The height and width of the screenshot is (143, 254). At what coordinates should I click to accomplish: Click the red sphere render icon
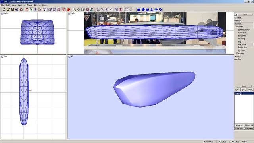point(68,10)
